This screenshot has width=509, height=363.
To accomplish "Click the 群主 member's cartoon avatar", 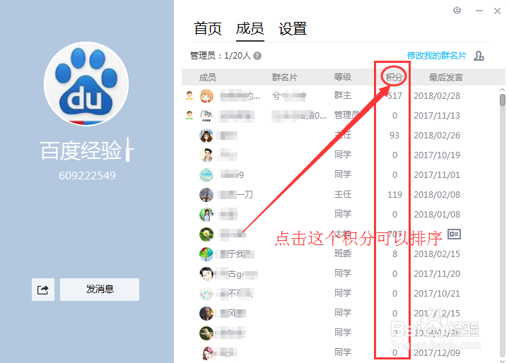I will [x=206, y=96].
